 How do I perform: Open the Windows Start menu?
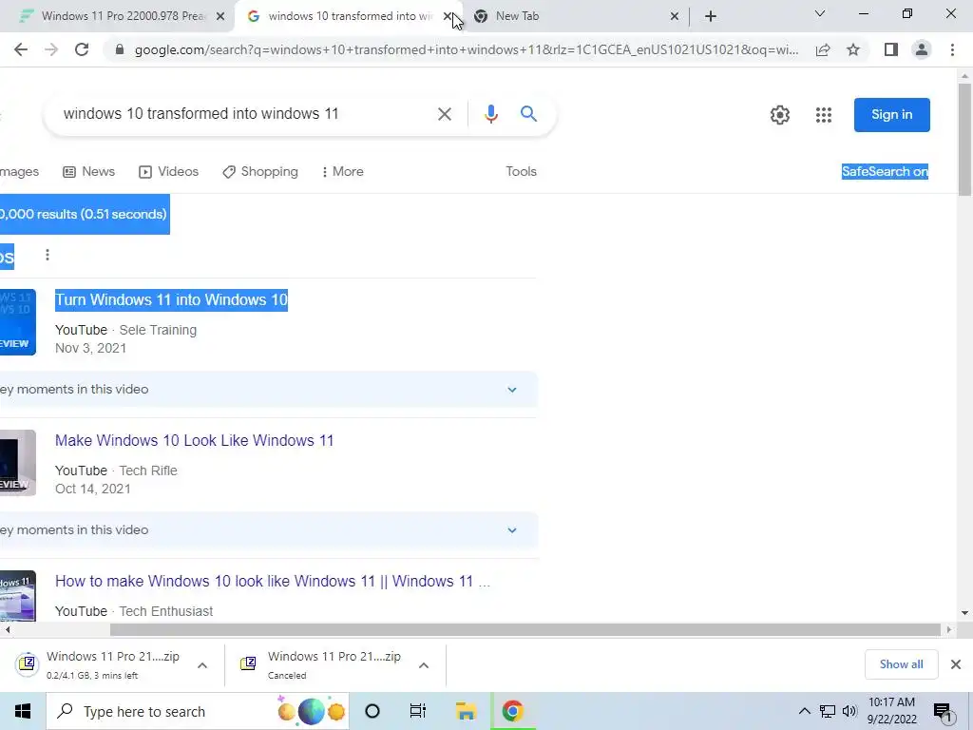(x=23, y=711)
